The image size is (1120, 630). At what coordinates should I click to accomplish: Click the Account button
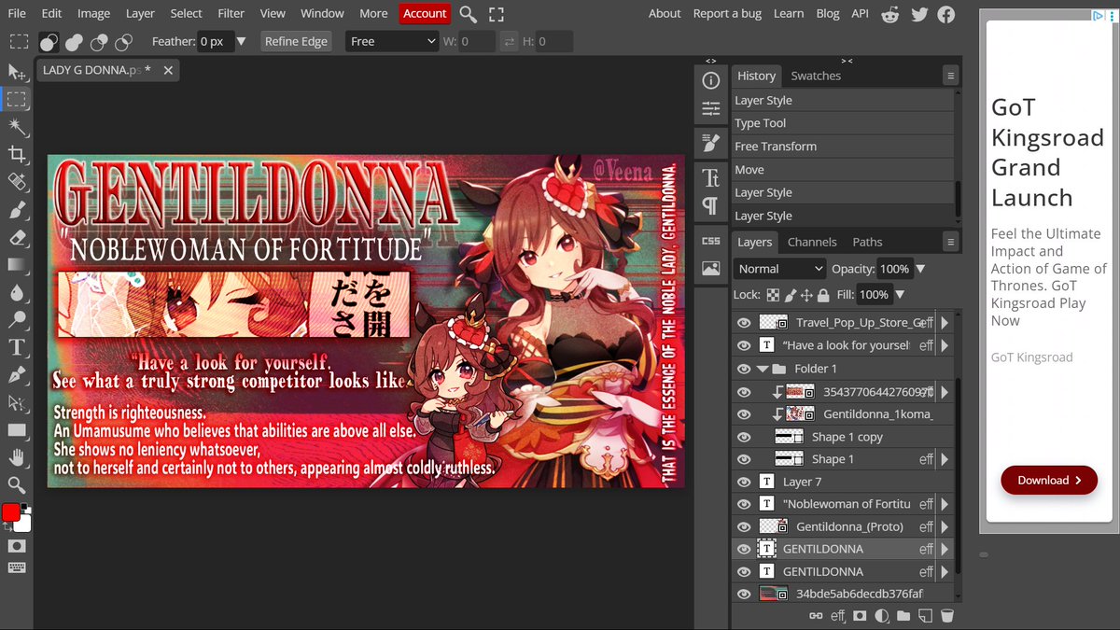click(425, 13)
